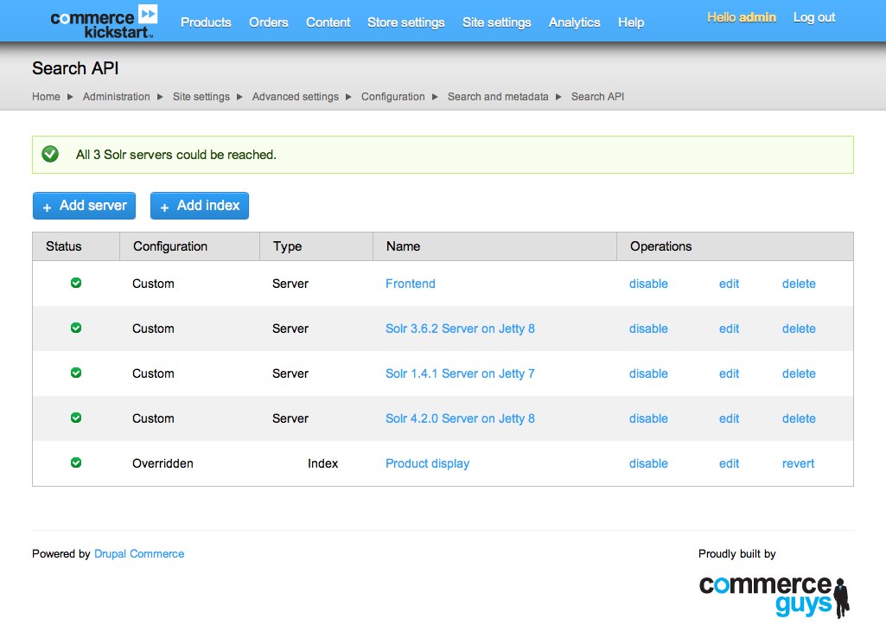Click the green checkmark in the status message
This screenshot has width=886, height=638.
coord(50,154)
